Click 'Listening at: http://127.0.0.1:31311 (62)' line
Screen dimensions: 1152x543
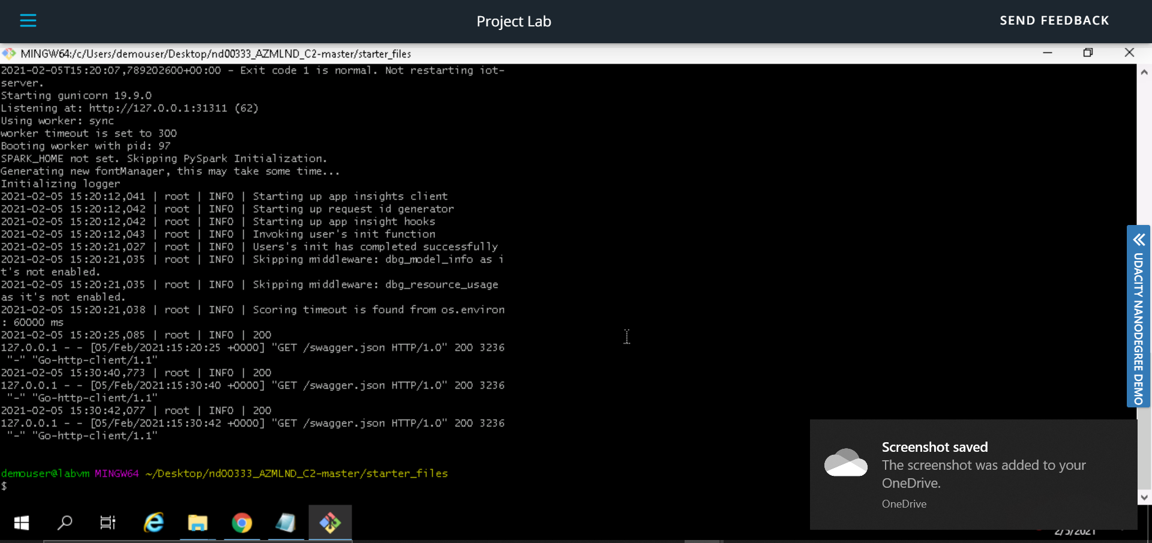point(130,108)
